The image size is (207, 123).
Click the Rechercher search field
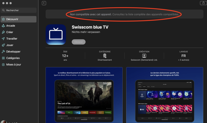tap(18, 10)
